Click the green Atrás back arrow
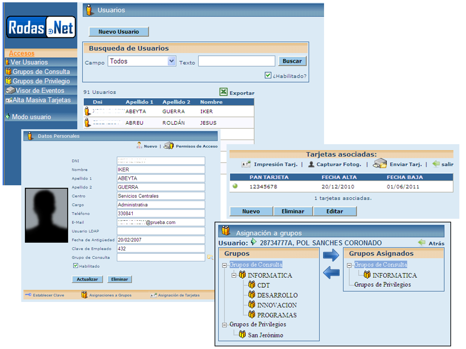The image size is (466, 349). coord(422,243)
